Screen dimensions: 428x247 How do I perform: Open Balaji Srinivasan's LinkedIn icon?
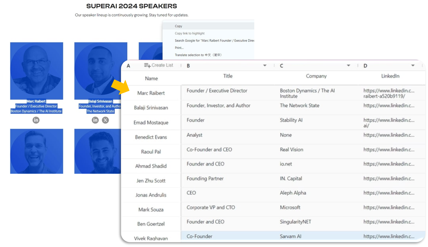point(95,120)
